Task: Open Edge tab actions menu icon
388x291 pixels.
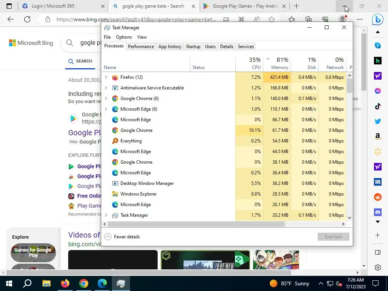Action: click(9, 6)
